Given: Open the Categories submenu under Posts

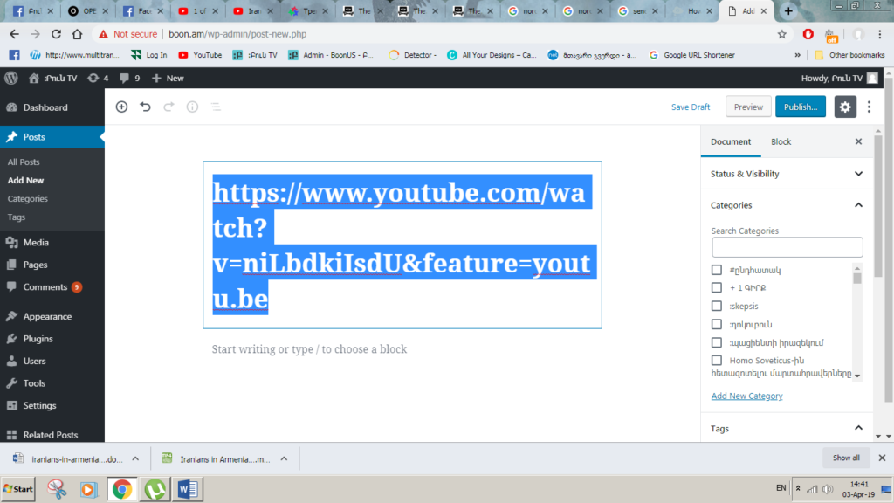Looking at the screenshot, I should pyautogui.click(x=27, y=198).
